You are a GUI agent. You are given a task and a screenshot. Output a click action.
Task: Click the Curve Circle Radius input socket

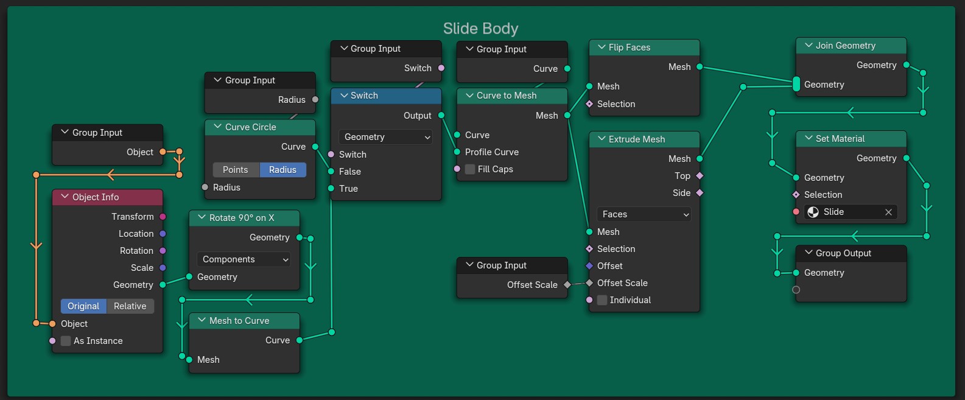(x=205, y=187)
